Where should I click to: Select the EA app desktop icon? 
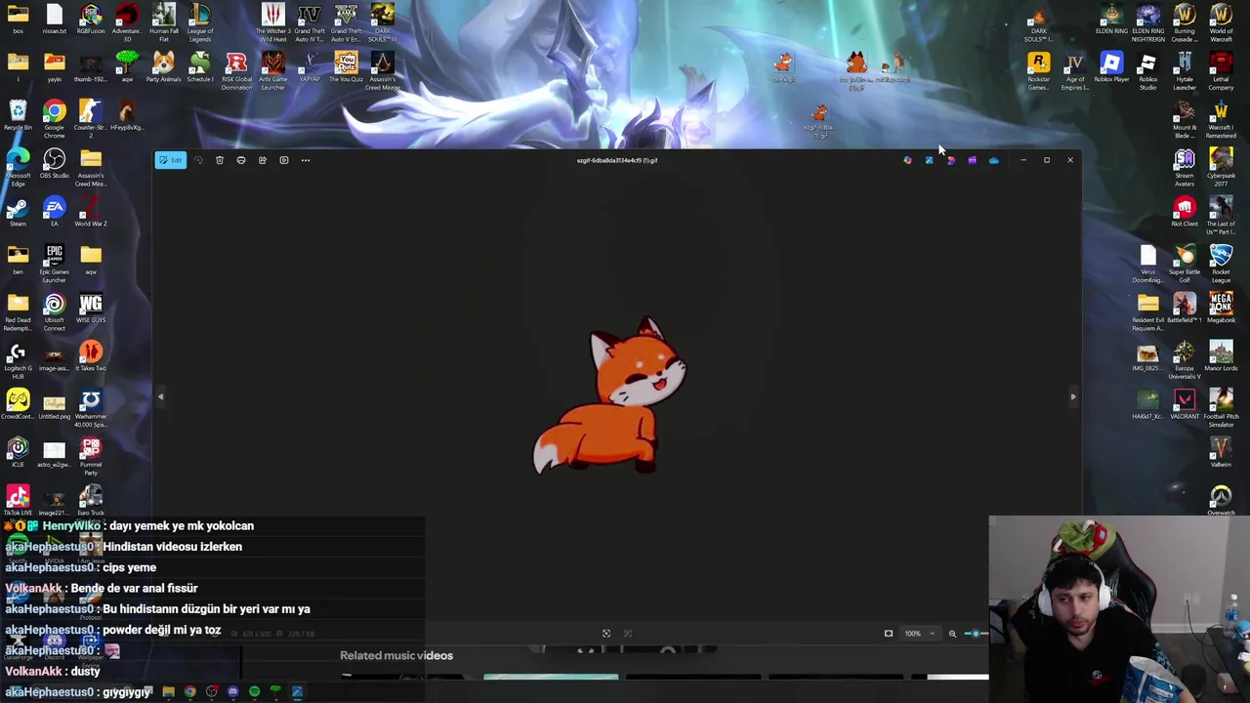pos(55,211)
